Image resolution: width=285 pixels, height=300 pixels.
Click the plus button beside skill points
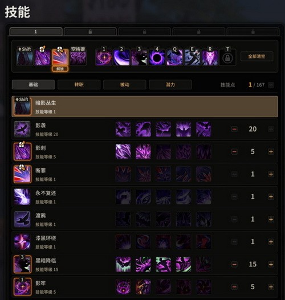pos(271,85)
